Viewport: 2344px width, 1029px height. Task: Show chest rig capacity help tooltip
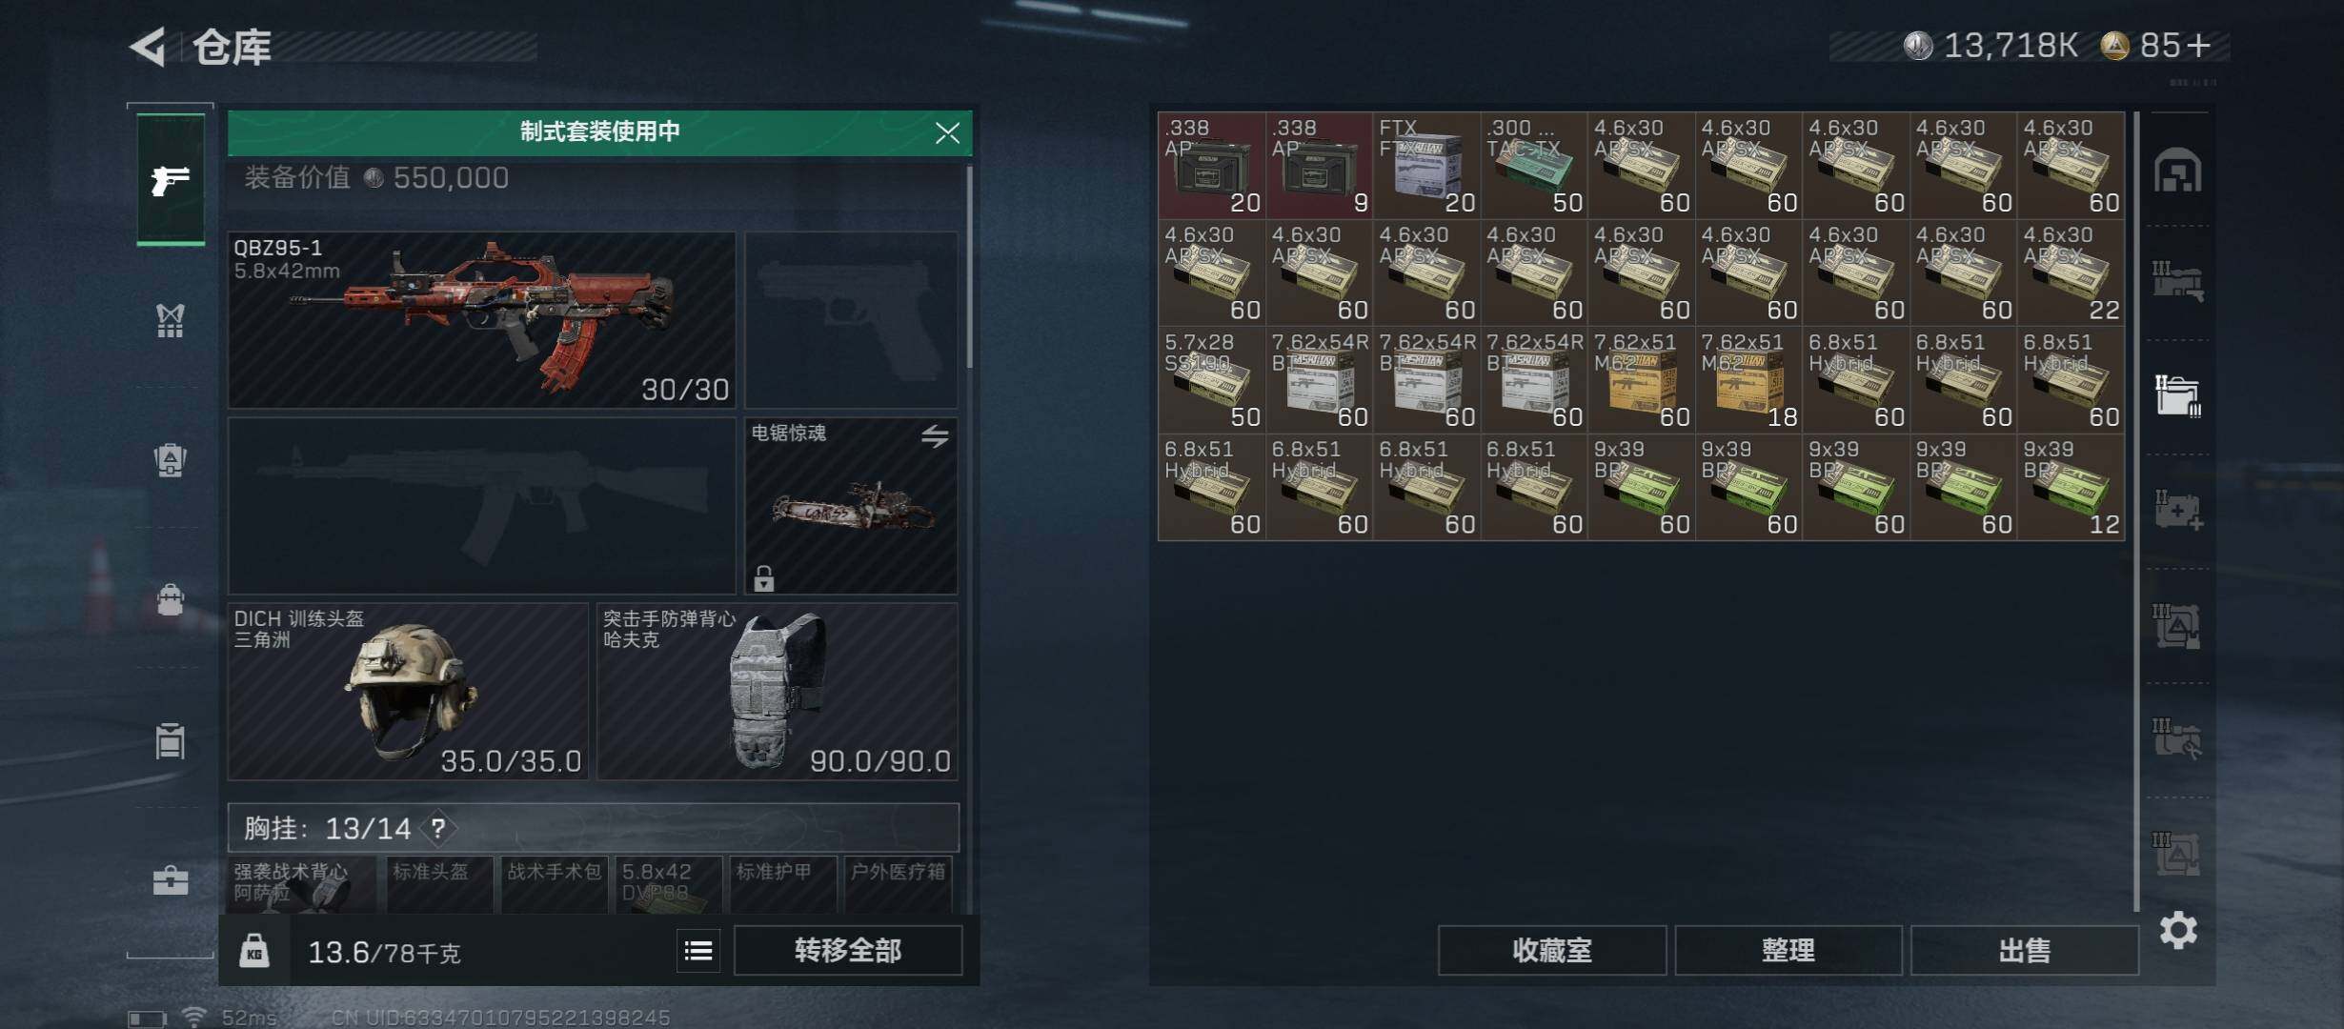pyautogui.click(x=437, y=828)
